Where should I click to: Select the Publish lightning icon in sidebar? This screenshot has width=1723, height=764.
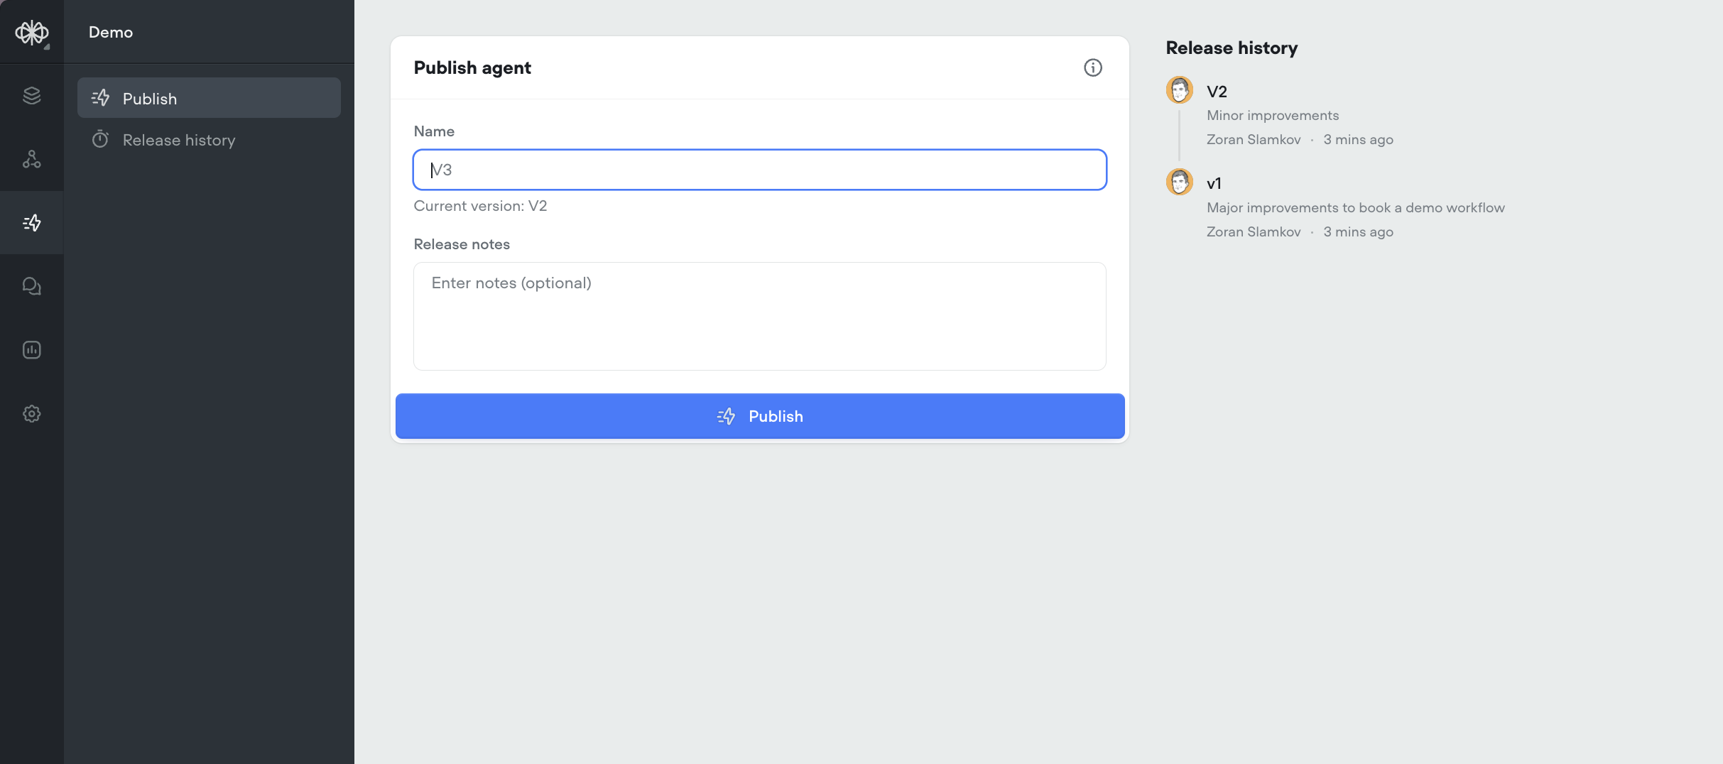[x=32, y=222]
